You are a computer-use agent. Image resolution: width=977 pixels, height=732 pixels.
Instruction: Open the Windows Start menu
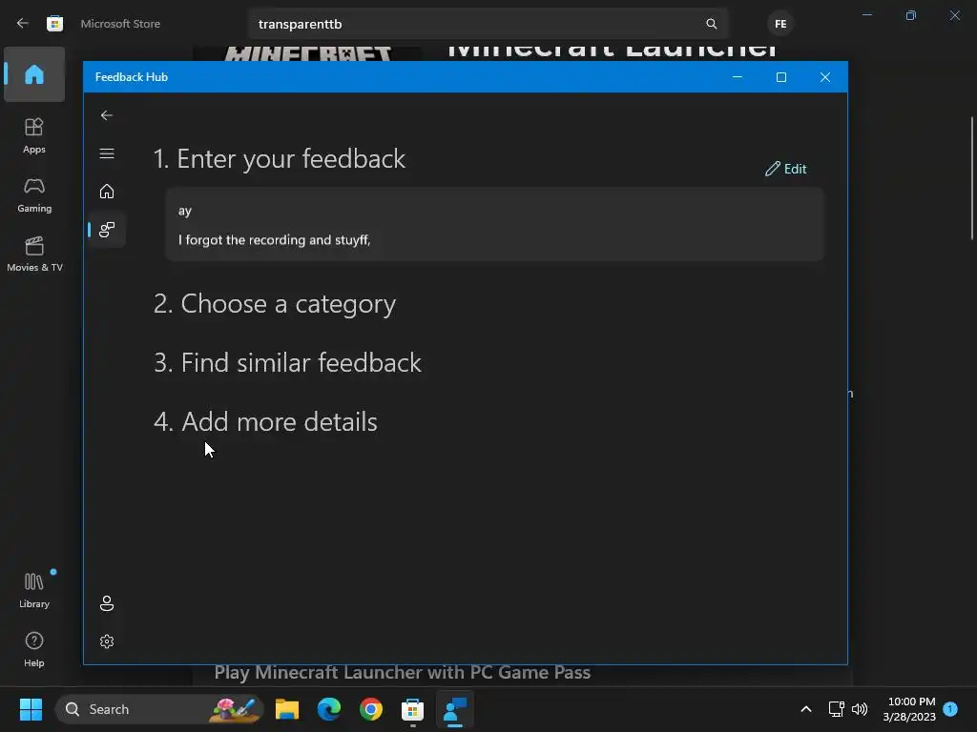(31, 709)
